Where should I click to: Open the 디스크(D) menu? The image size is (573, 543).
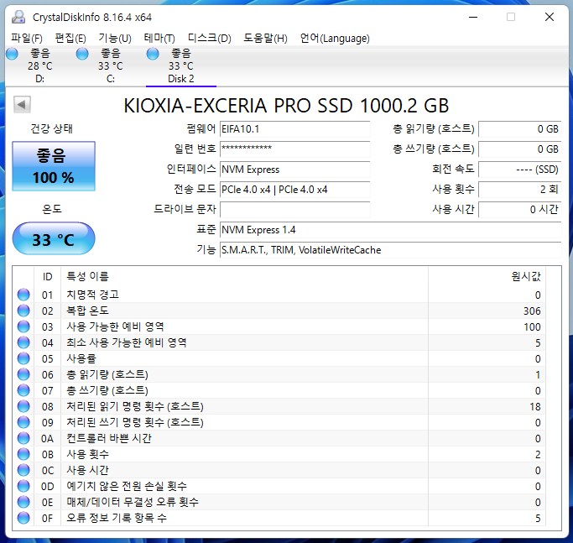click(210, 38)
